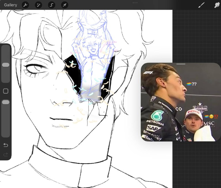Select the Brush tool

201,5
